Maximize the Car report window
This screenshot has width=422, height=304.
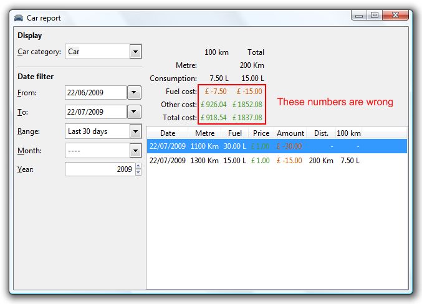pos(374,15)
